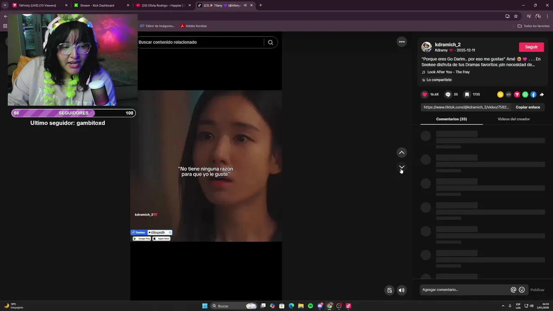Click the App Store badge on video
The width and height of the screenshot is (553, 311).
pos(162,238)
